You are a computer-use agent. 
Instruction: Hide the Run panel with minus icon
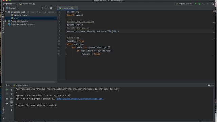pos(213,85)
